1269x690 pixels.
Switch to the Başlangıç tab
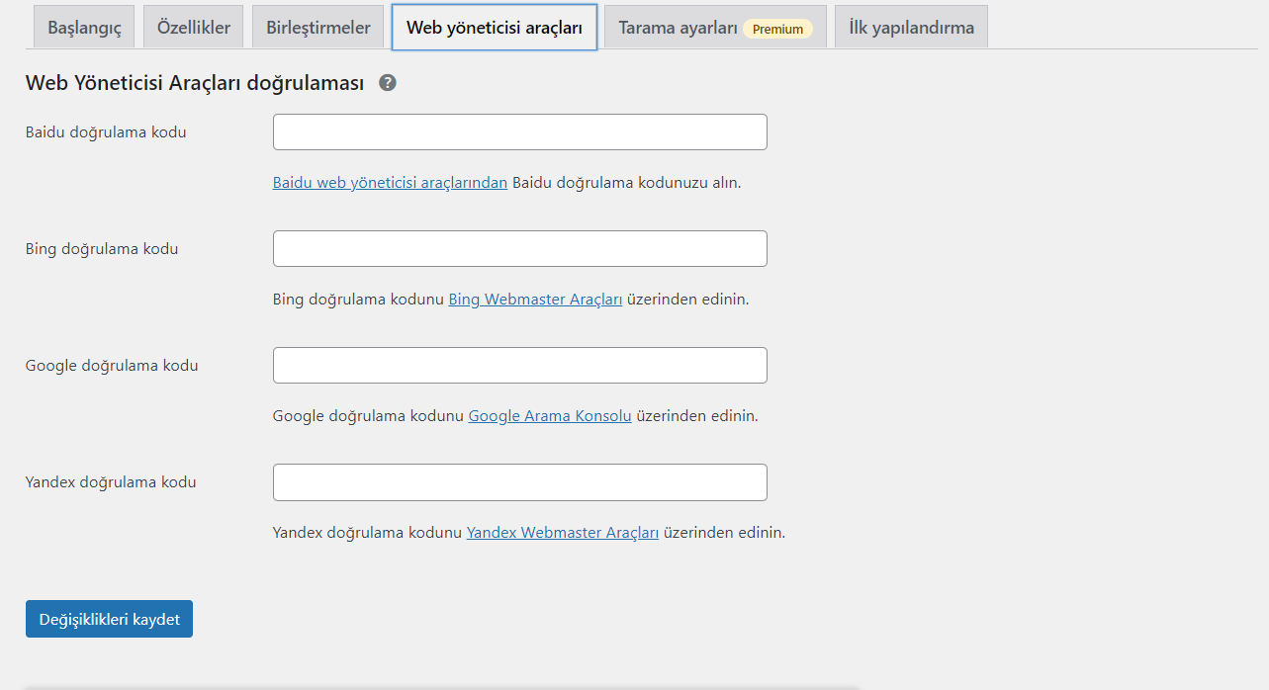tap(84, 28)
